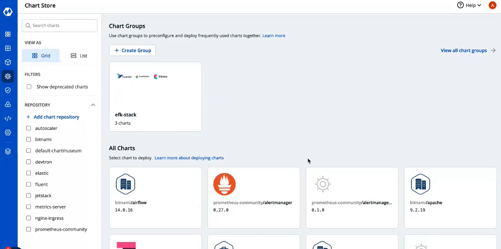Open View all chart groups link
This screenshot has height=249, width=501.
[x=468, y=50]
